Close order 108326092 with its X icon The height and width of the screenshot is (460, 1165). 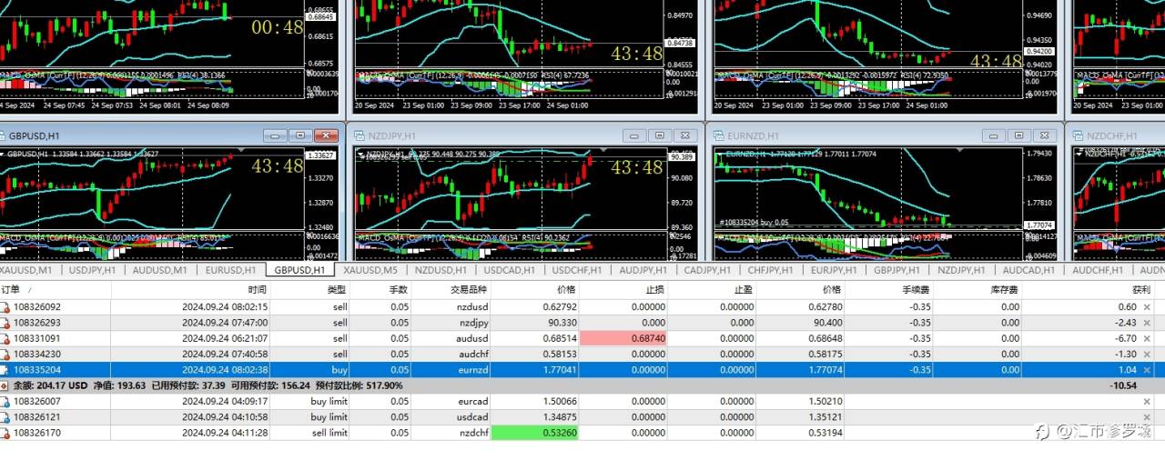(1147, 307)
